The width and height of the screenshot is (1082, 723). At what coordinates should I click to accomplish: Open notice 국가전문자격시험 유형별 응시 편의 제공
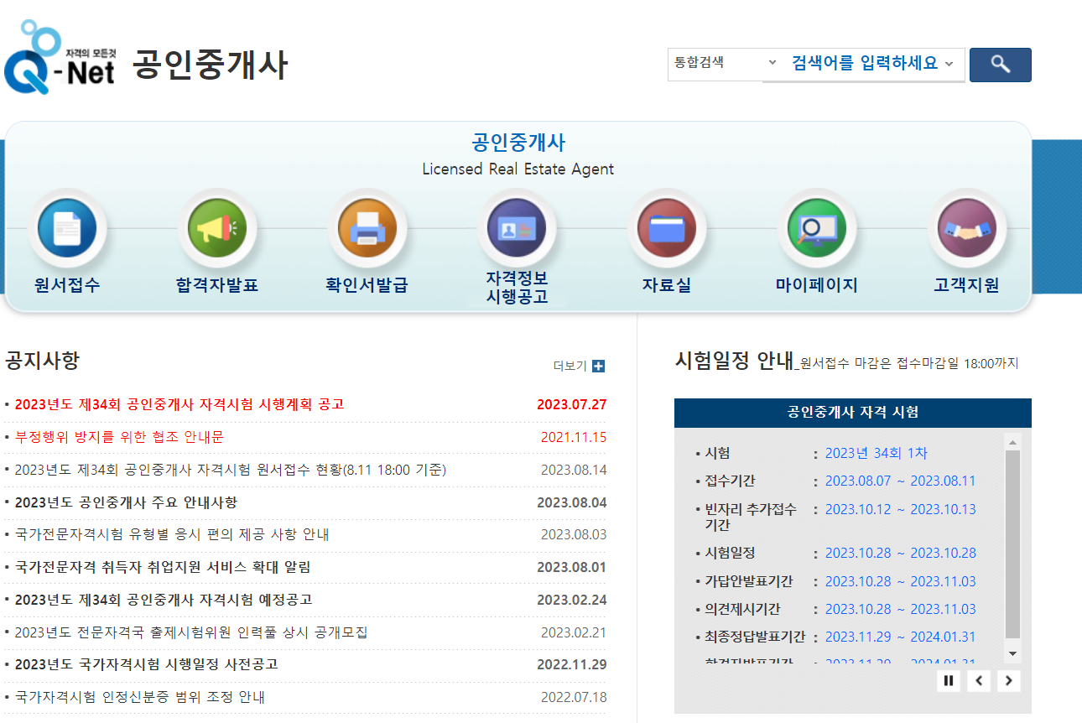click(172, 534)
